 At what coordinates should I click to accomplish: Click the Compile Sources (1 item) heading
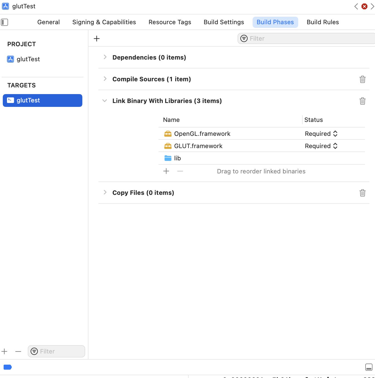(x=152, y=79)
